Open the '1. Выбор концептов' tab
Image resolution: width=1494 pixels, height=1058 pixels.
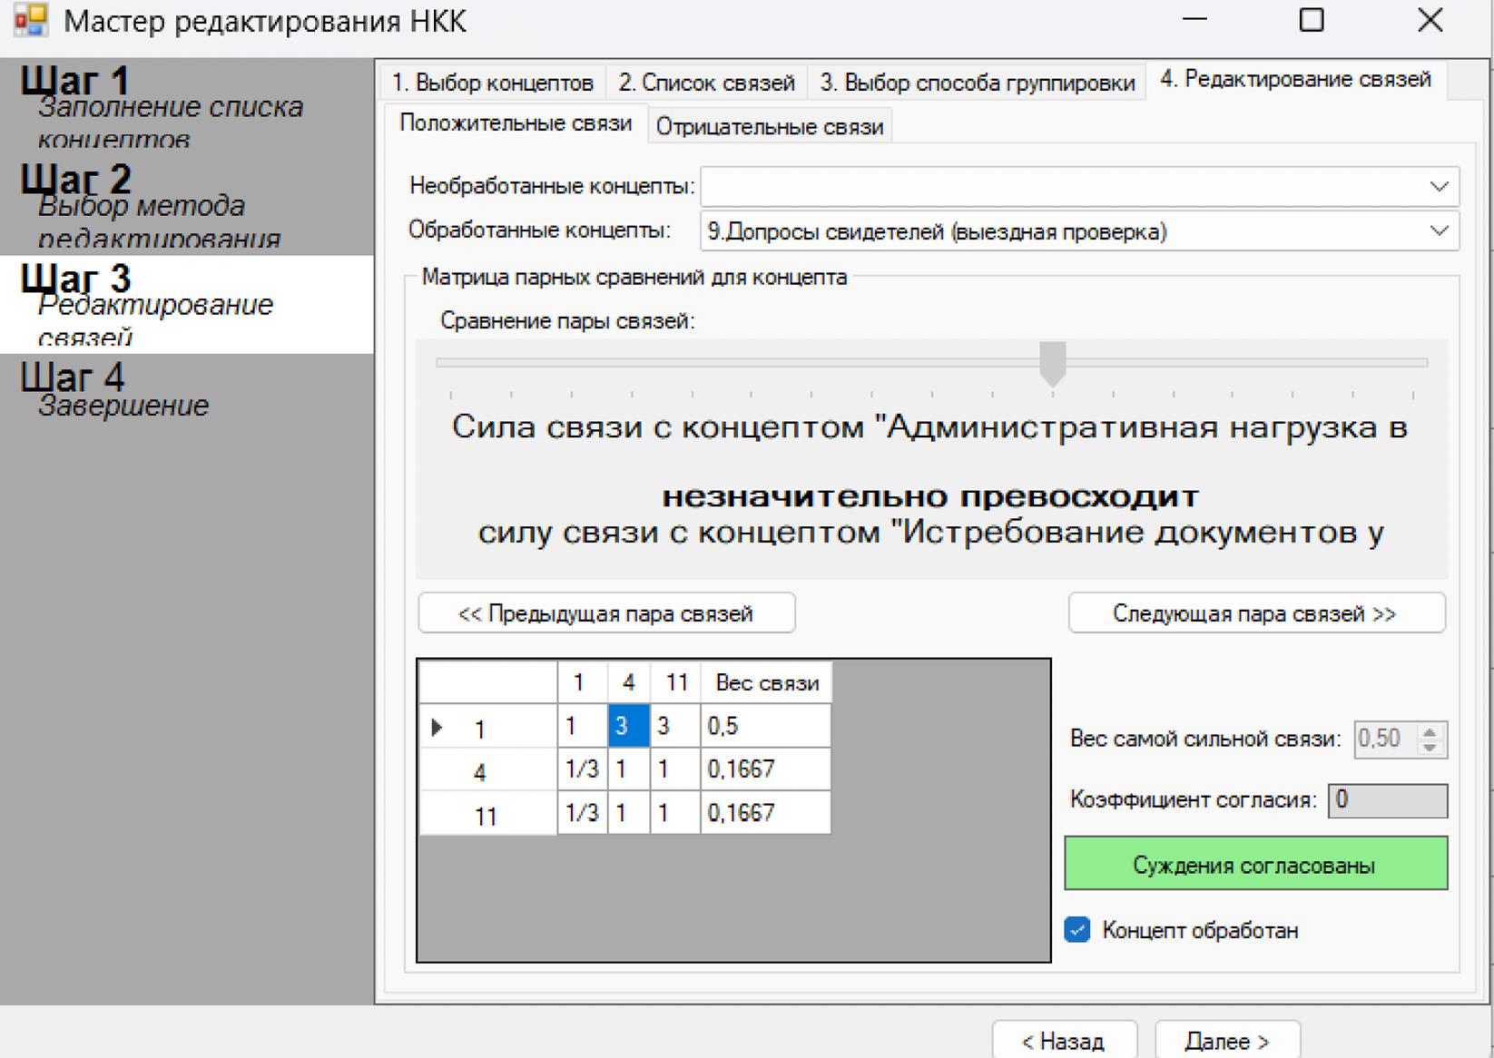click(x=493, y=83)
